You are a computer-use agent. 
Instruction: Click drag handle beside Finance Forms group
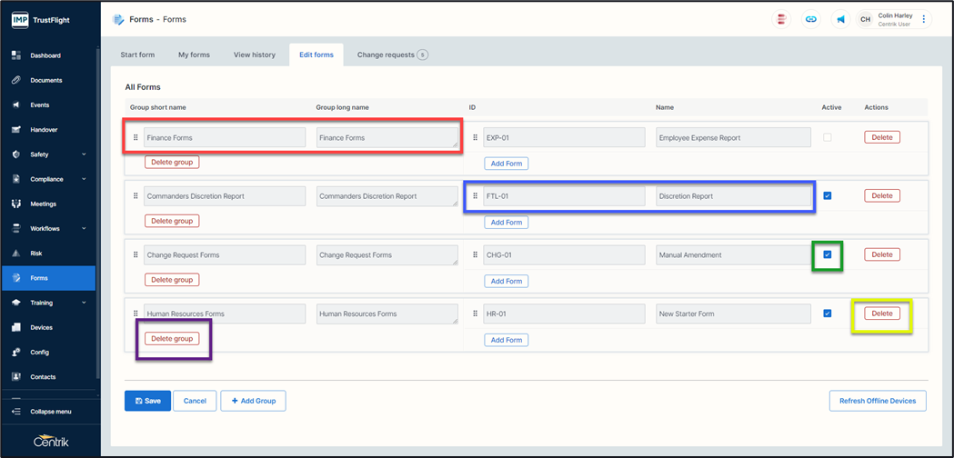[136, 138]
